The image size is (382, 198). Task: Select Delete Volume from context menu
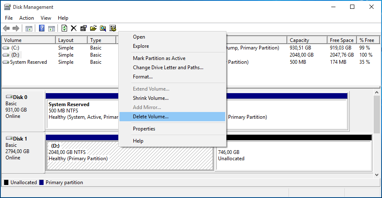(x=151, y=117)
